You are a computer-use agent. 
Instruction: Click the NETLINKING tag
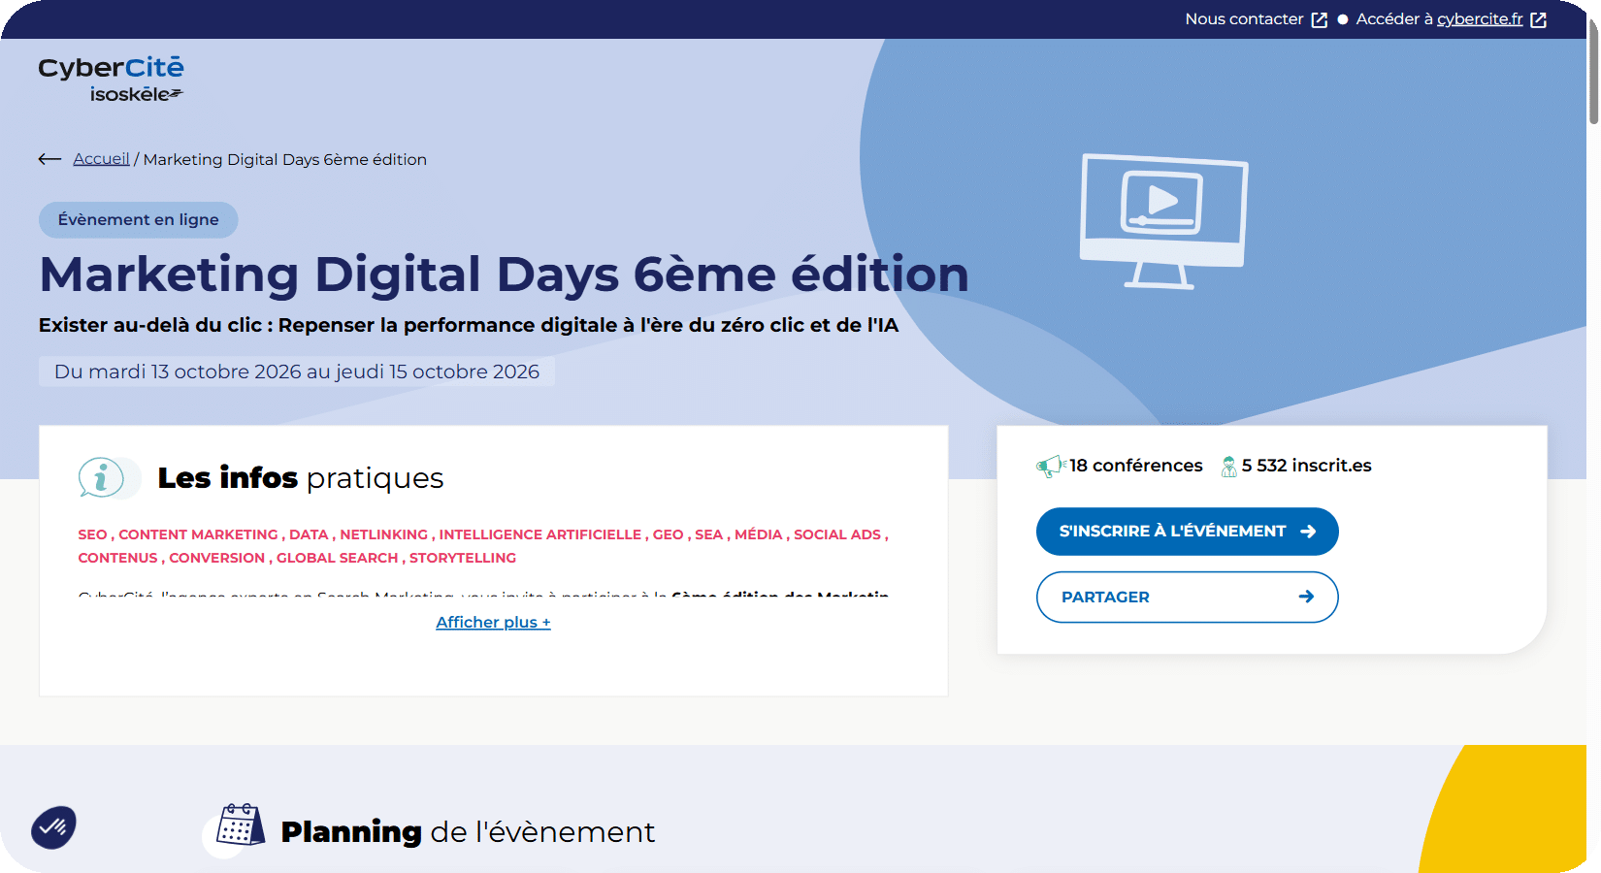383,534
